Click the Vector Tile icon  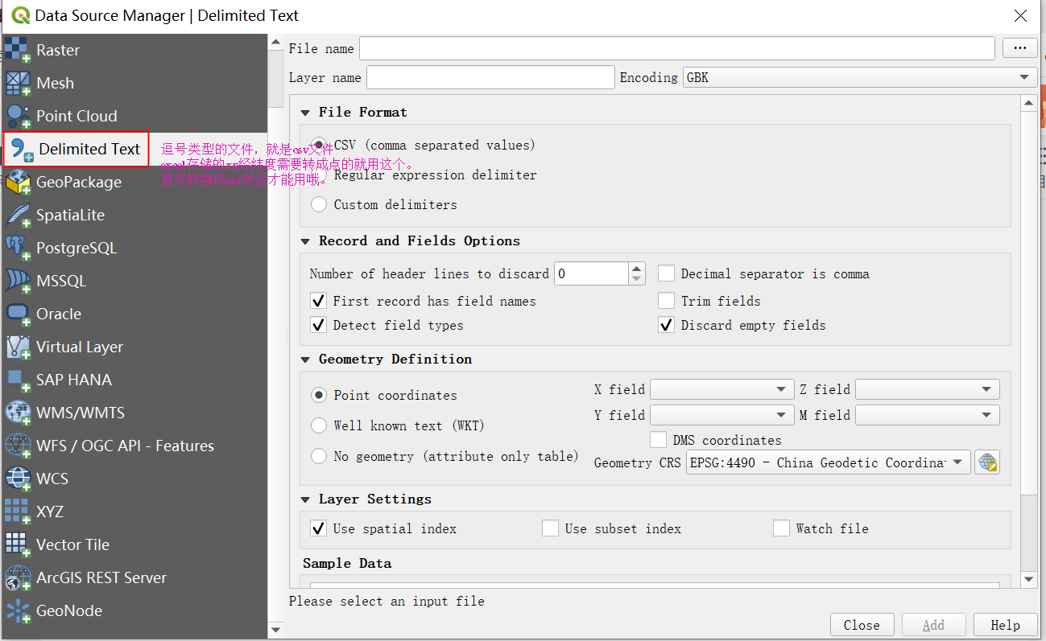tap(18, 544)
